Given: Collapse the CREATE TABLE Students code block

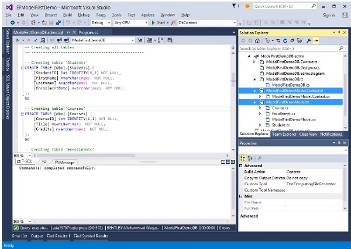Looking at the screenshot, I should coord(22,68).
